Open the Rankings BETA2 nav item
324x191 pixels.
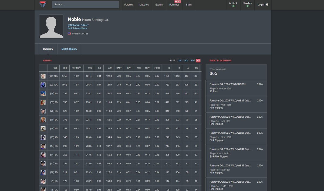coord(174,5)
